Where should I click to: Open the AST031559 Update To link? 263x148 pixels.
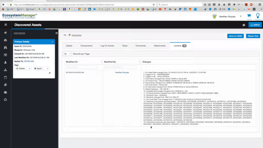click(x=29, y=61)
